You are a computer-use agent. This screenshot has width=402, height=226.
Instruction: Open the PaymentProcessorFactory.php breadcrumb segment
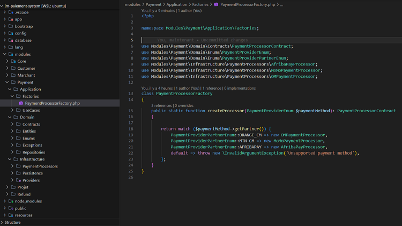point(248,4)
